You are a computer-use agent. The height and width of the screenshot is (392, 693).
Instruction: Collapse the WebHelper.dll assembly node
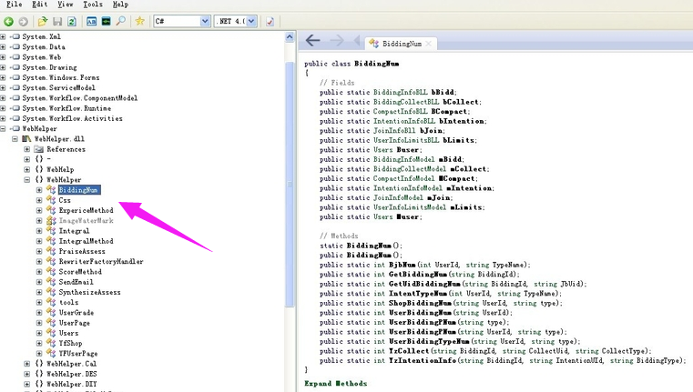point(15,138)
